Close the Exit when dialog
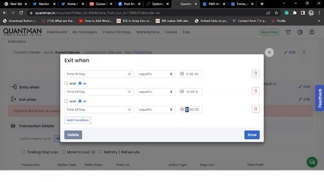 (x=269, y=53)
